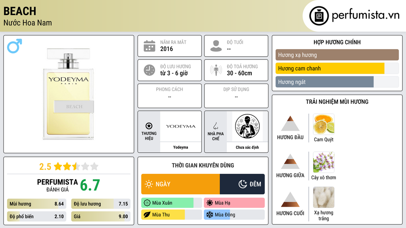The height and width of the screenshot is (228, 406).
Task: Click the Trải nghiệm mùi hương heading
Action: click(x=337, y=102)
